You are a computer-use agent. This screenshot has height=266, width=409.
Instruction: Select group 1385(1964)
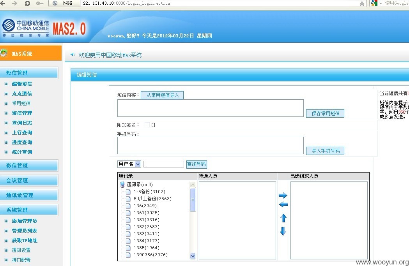pos(146,248)
